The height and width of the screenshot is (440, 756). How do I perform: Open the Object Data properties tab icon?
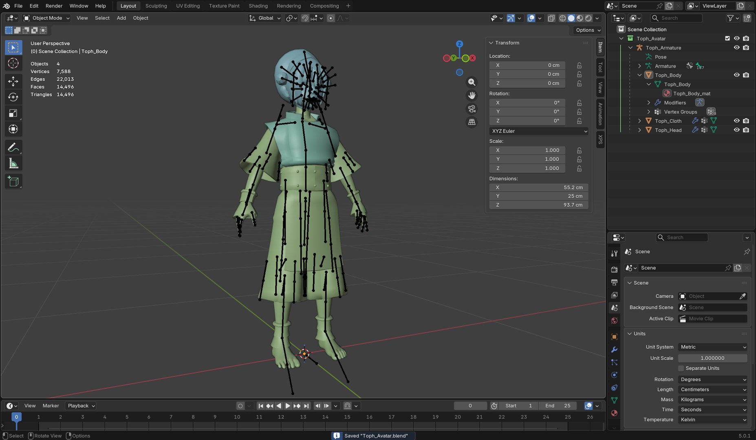click(x=614, y=400)
